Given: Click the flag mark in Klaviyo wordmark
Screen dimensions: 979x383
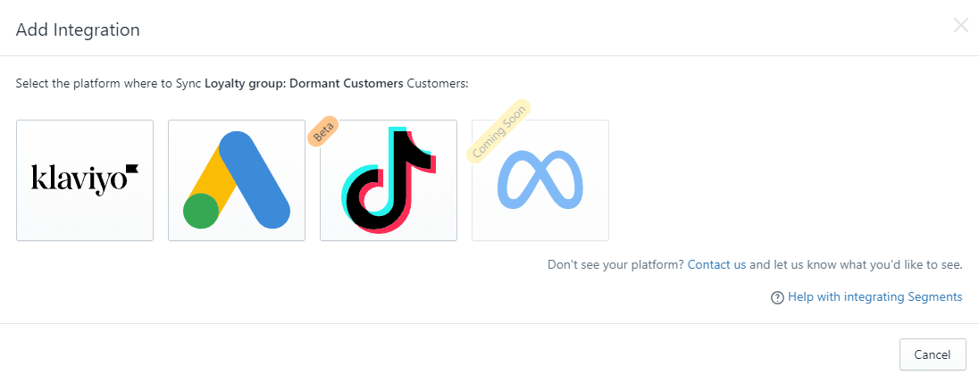Looking at the screenshot, I should click(131, 169).
